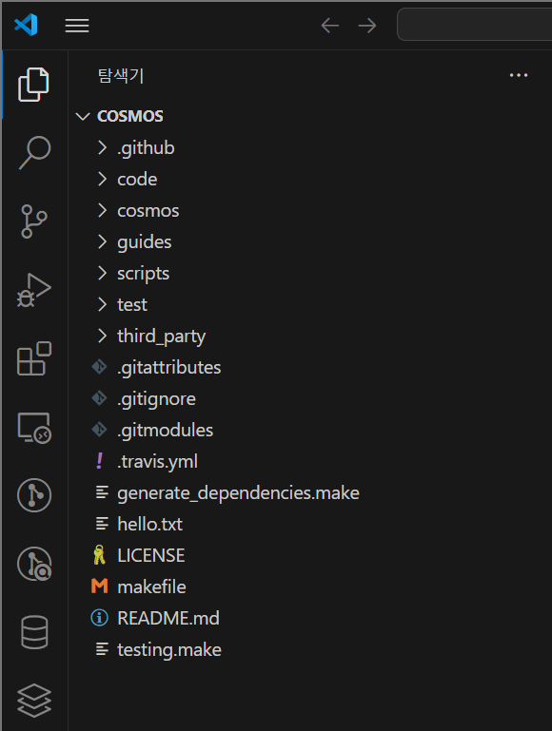Screen dimensions: 552x731
Task: Open the Explorer view in activity bar
Action: coord(33,85)
